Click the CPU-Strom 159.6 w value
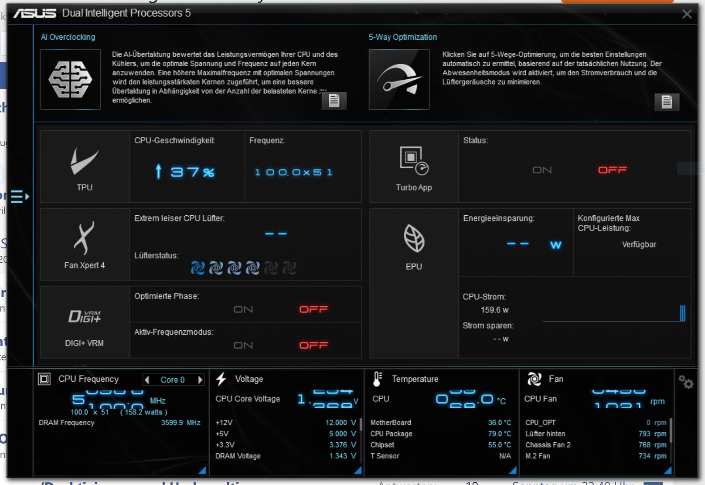The height and width of the screenshot is (485, 705). [494, 310]
